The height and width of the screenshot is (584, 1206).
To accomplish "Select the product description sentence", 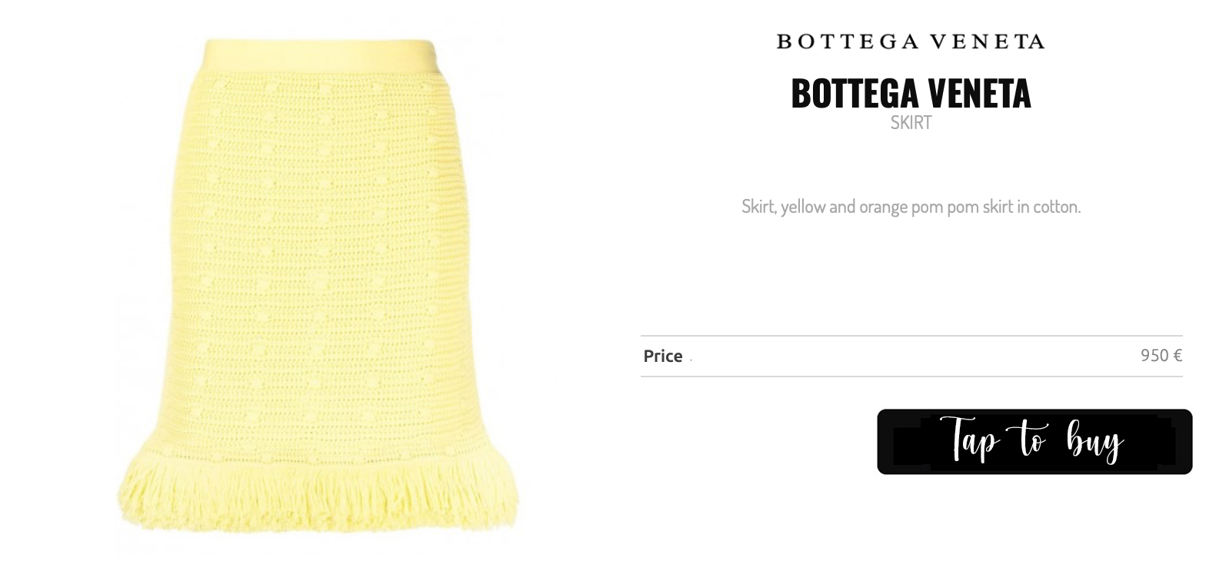I will pyautogui.click(x=911, y=206).
